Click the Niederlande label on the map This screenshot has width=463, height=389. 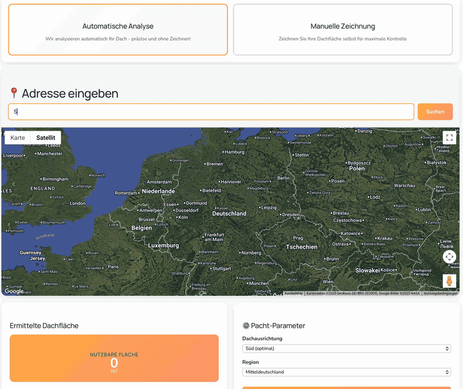coord(158,191)
